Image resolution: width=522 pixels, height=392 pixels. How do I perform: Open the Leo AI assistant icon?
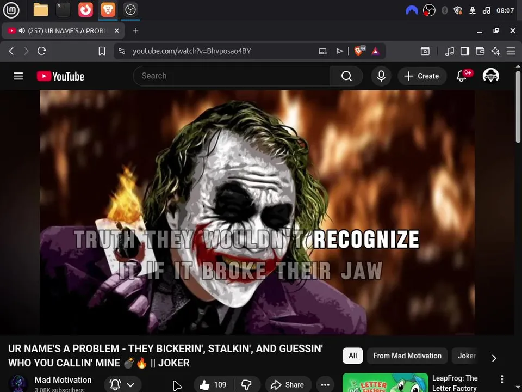pyautogui.click(x=495, y=51)
